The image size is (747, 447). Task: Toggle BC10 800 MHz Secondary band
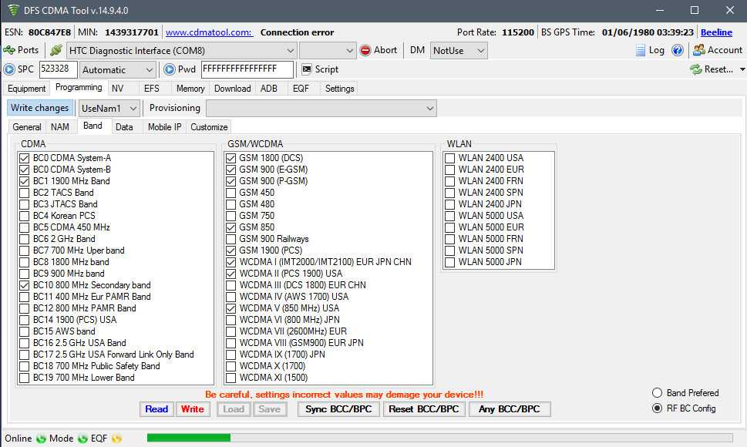[25, 285]
